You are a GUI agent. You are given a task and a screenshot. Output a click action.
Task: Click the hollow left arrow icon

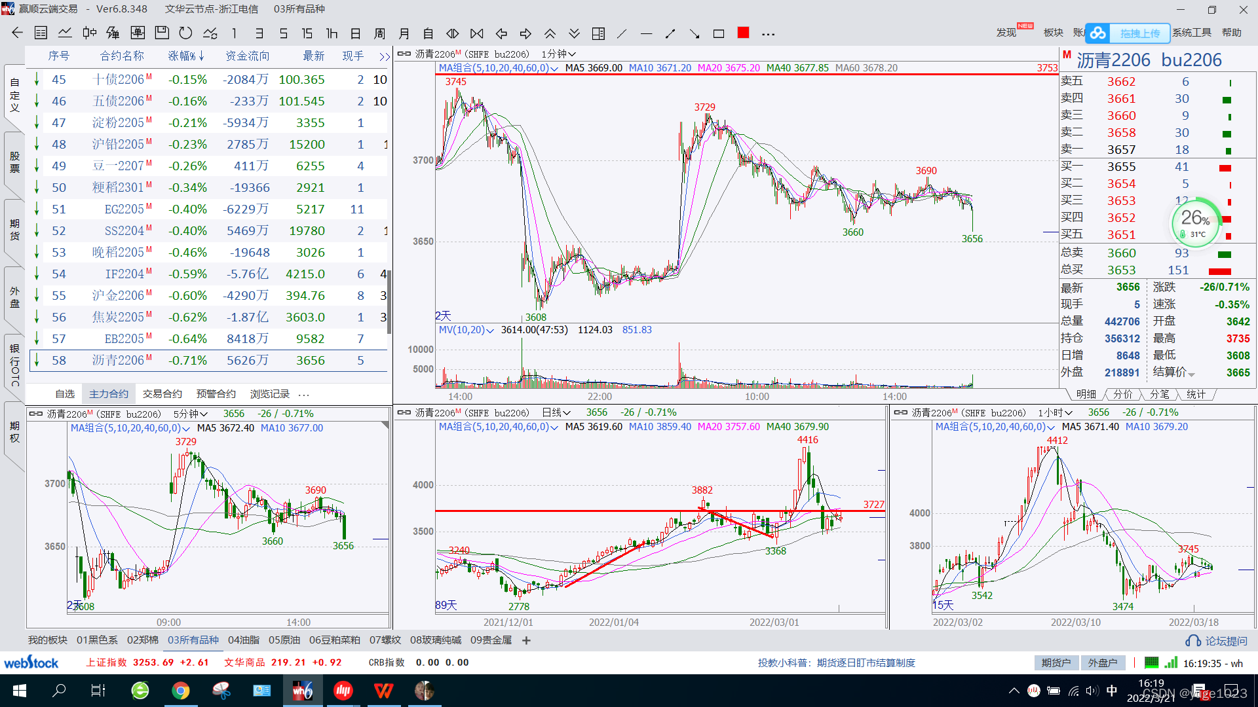pos(501,33)
